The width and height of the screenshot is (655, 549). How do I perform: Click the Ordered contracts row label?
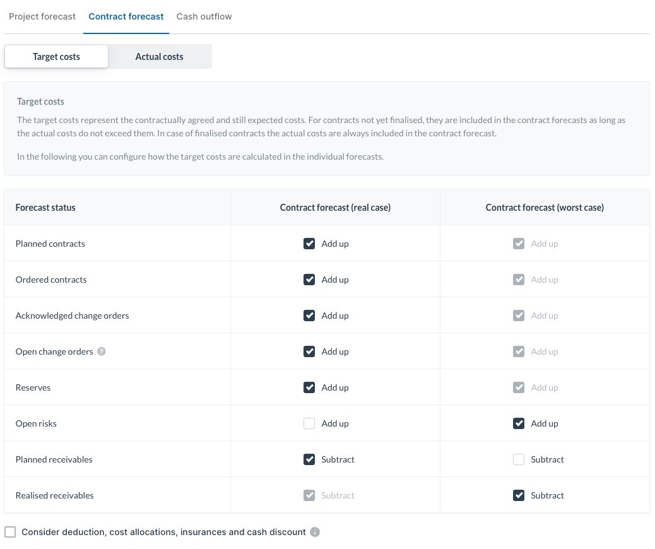[x=51, y=280]
